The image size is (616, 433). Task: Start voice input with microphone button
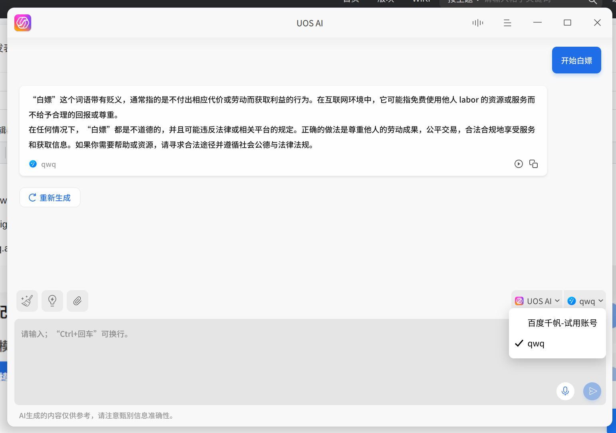pyautogui.click(x=565, y=391)
